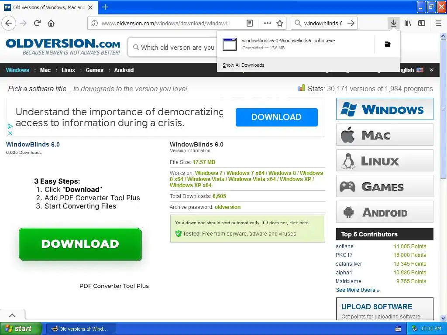Open new tab with plus button
Screen dimensions: 447x335
pos(105,7)
